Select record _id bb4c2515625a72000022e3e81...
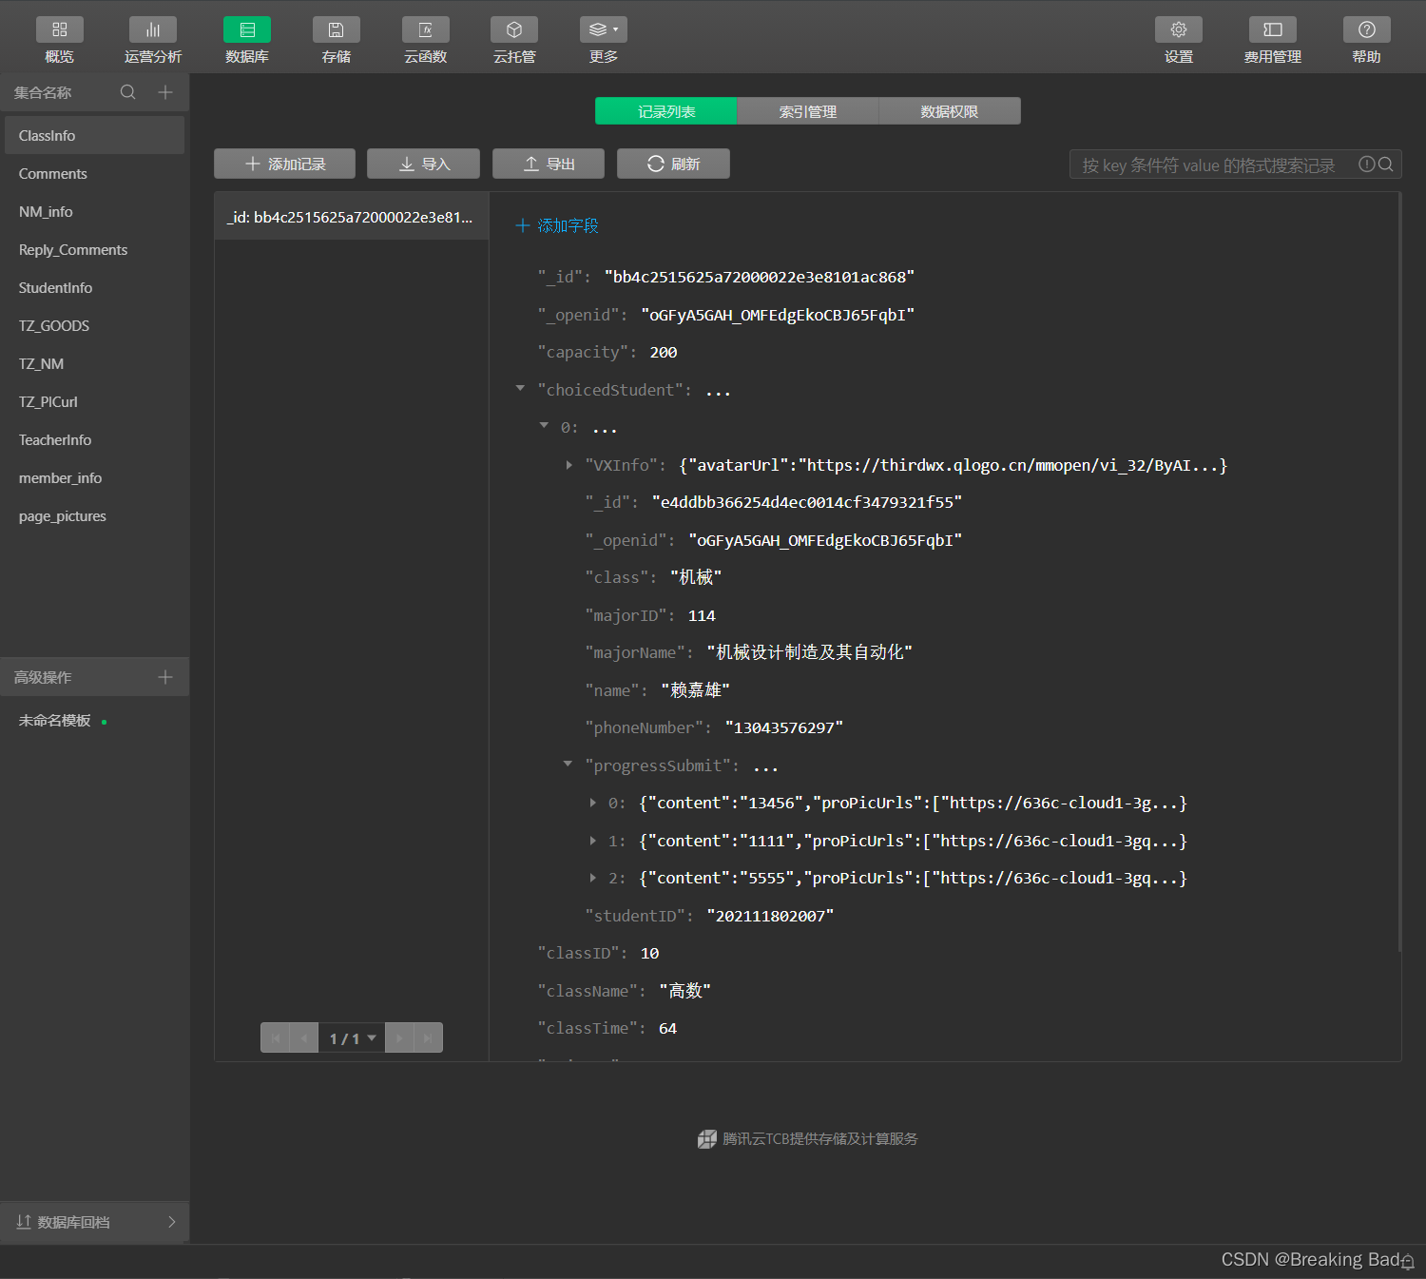Image resolution: width=1426 pixels, height=1279 pixels. (x=351, y=217)
